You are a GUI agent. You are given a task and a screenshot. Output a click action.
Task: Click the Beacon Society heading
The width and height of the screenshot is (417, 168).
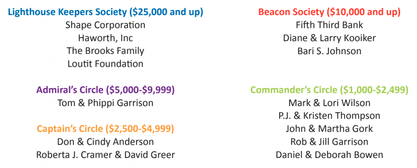coord(329,12)
